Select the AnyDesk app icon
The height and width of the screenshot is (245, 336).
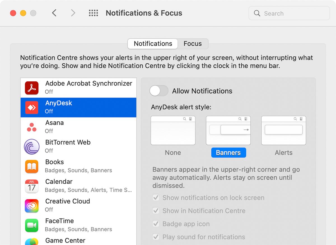coord(32,107)
